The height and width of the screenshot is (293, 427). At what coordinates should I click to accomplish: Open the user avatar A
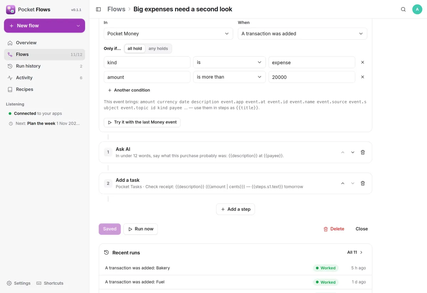[417, 9]
